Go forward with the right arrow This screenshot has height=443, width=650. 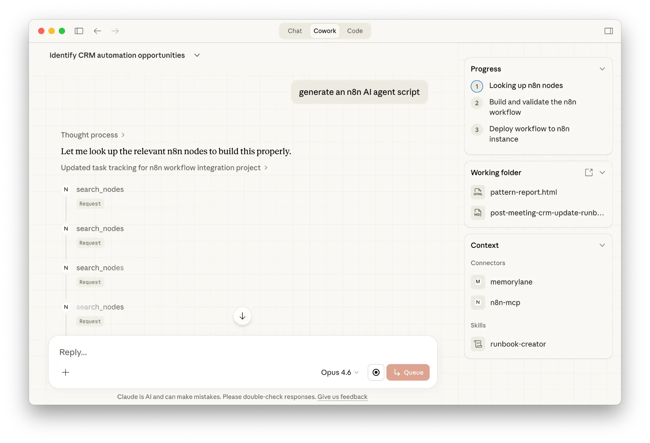pos(115,31)
